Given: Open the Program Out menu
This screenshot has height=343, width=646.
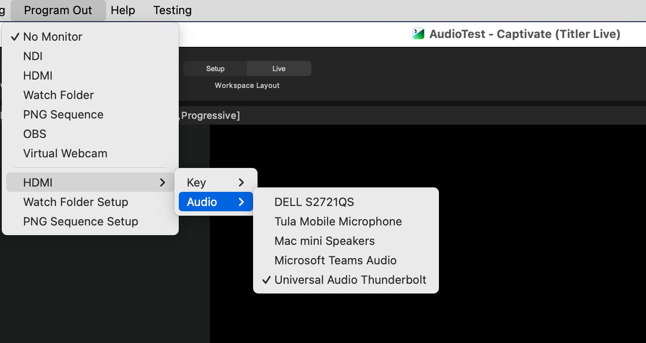Looking at the screenshot, I should [x=58, y=10].
